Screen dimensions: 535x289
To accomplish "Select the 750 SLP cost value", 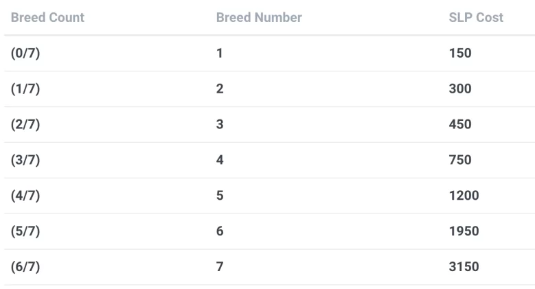I will (460, 160).
